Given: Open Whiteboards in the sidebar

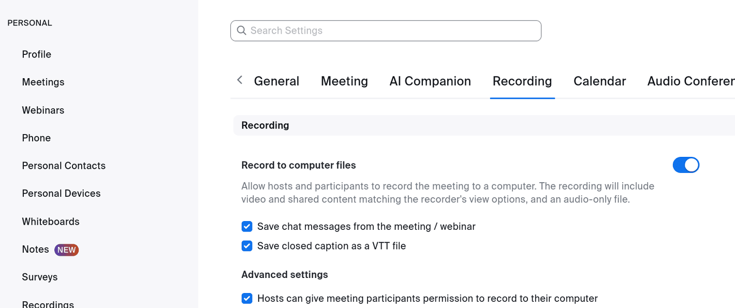Looking at the screenshot, I should click(x=51, y=222).
